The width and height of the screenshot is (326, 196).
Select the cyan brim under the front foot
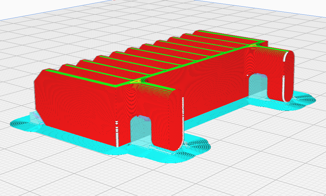click(193, 147)
